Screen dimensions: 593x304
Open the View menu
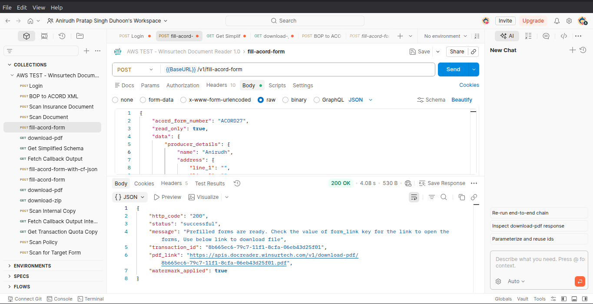click(39, 7)
